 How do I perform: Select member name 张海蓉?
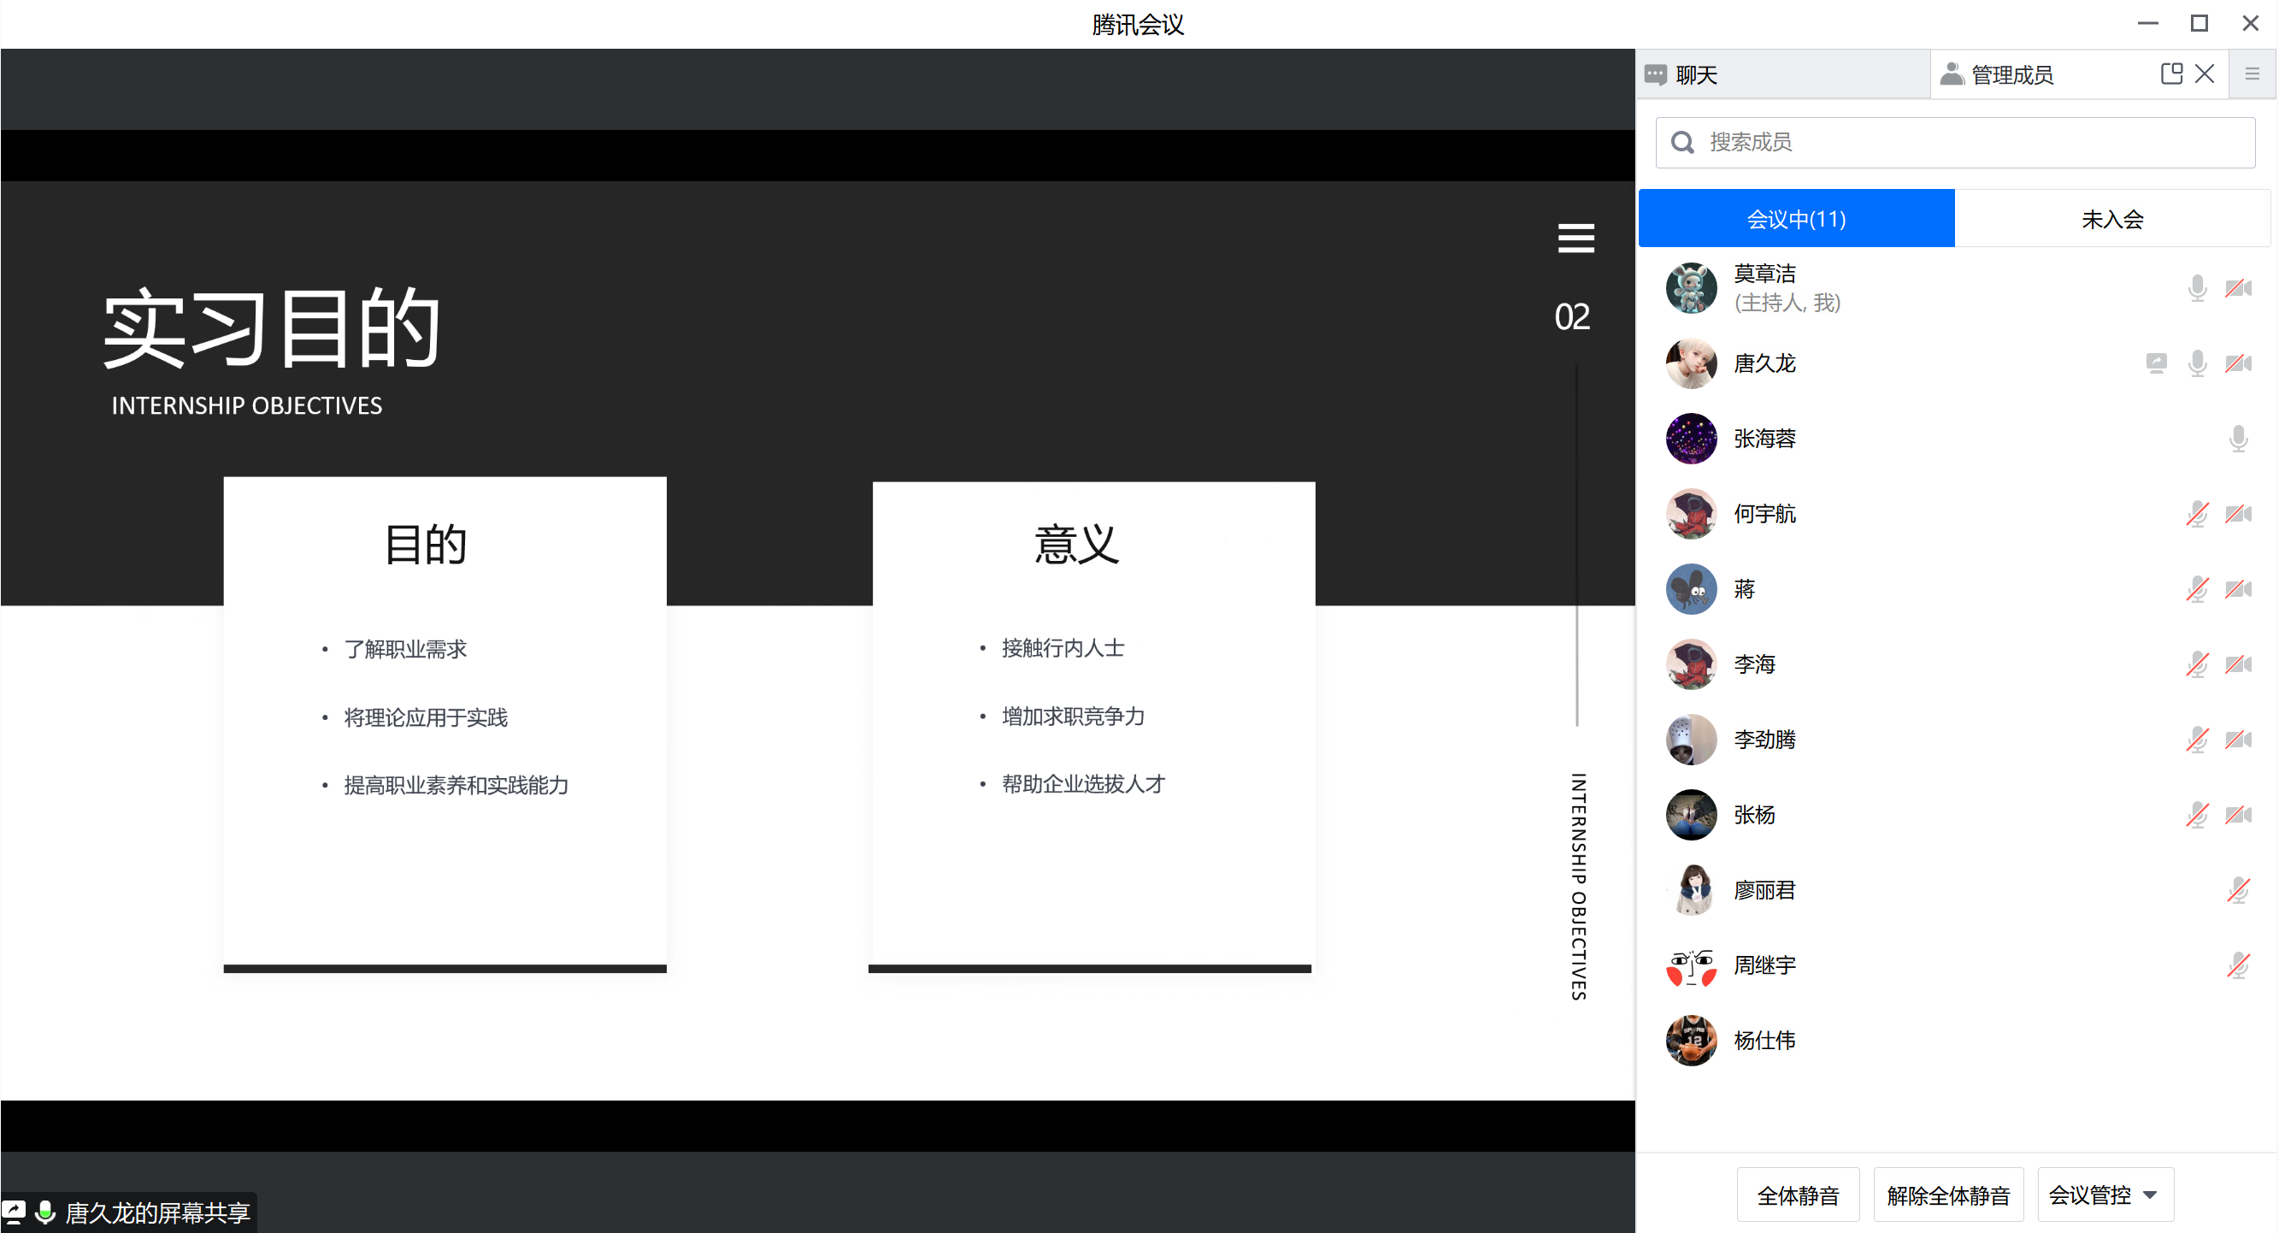pyautogui.click(x=1764, y=438)
